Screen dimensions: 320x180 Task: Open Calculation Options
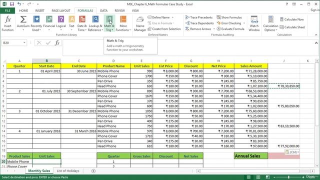pos(270,23)
